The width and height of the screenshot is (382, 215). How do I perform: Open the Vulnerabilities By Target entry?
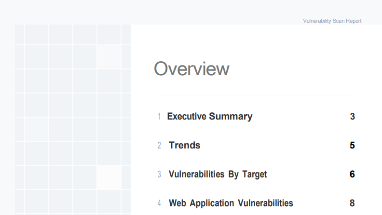click(218, 175)
